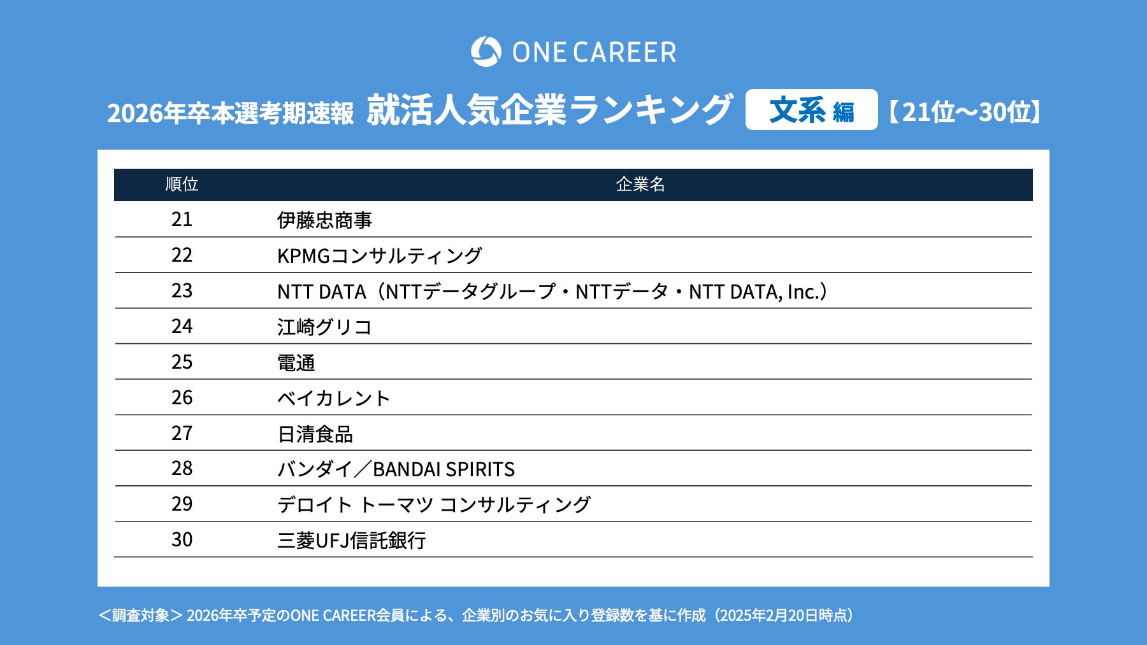Select the 文系編 white badge
This screenshot has width=1147, height=645.
click(811, 110)
